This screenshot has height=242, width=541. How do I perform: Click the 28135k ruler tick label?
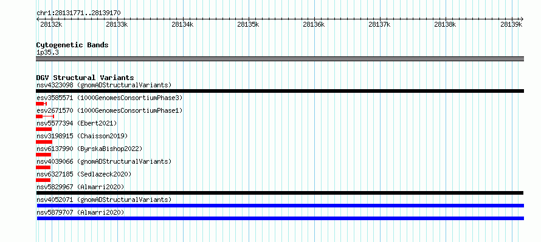pos(248,24)
